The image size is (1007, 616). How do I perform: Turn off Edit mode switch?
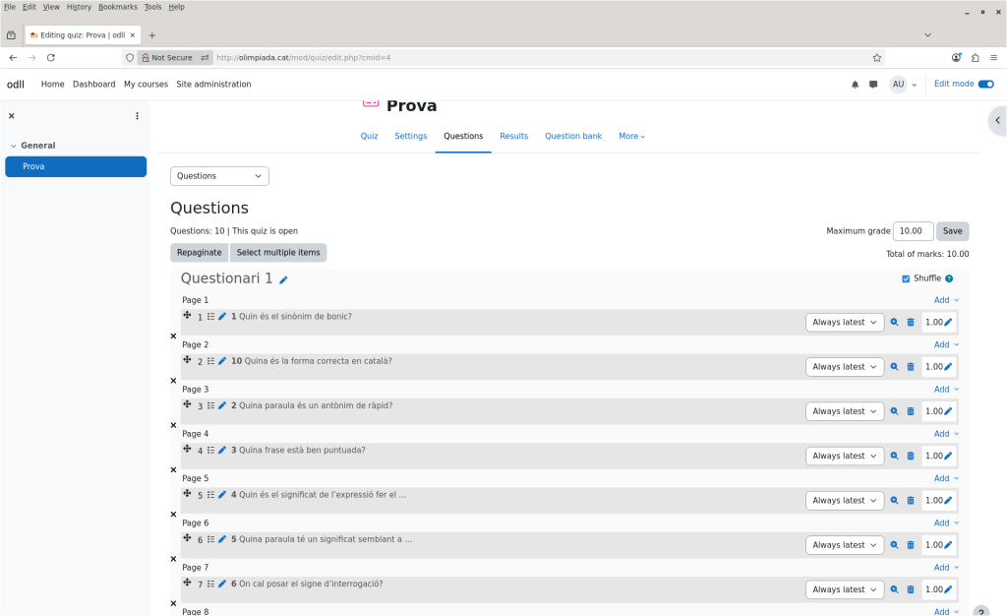tap(985, 85)
